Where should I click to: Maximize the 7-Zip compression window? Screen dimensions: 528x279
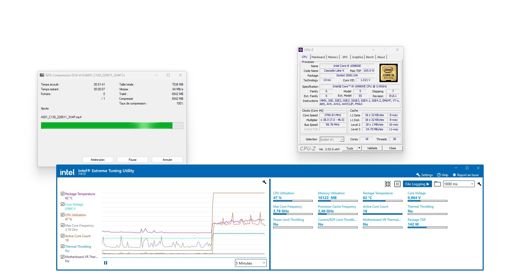point(168,75)
